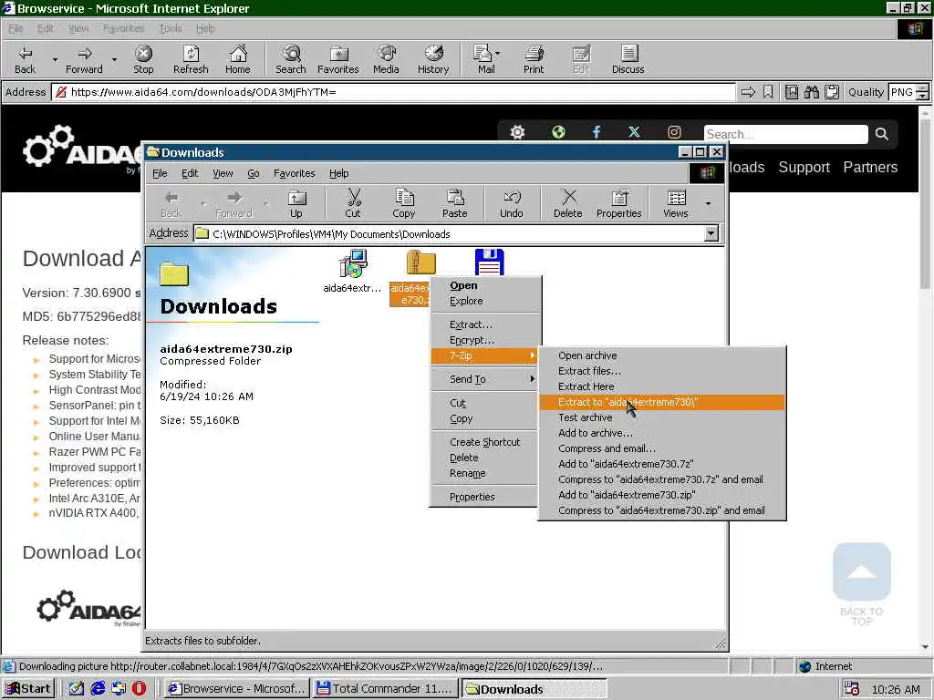Click the globe language icon on AIDA64 page

tap(558, 132)
